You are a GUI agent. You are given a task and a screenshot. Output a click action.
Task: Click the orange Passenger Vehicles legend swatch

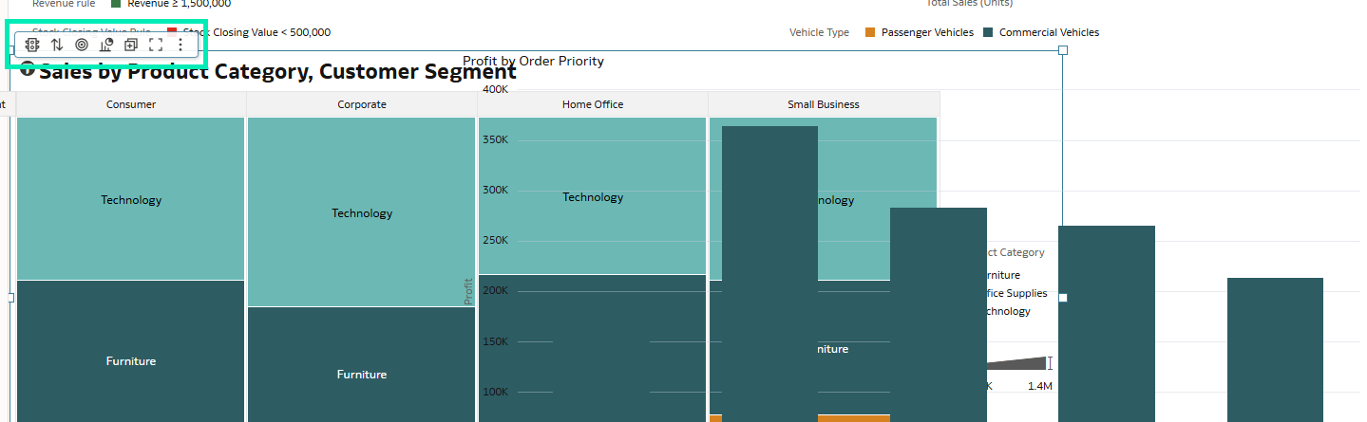[869, 33]
